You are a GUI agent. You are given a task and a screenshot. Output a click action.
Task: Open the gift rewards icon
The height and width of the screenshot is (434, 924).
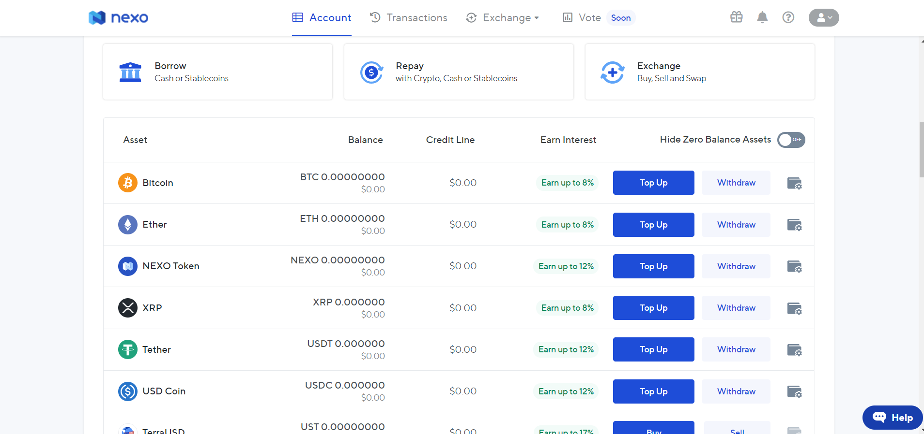coord(736,17)
